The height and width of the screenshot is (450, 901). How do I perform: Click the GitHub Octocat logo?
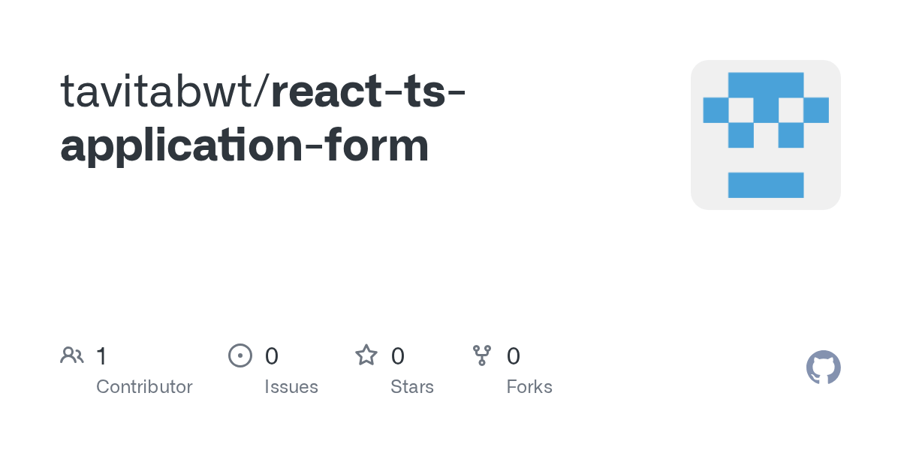click(823, 367)
